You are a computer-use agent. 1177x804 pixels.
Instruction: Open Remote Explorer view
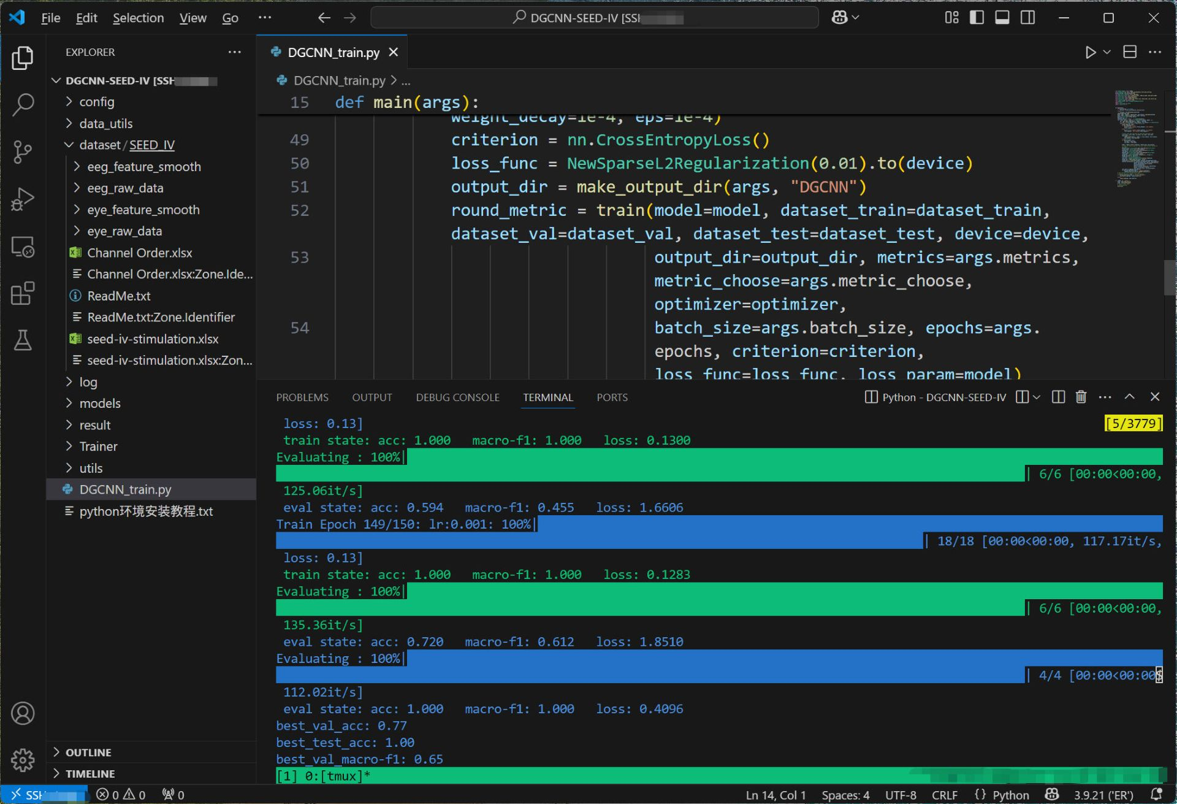point(23,247)
